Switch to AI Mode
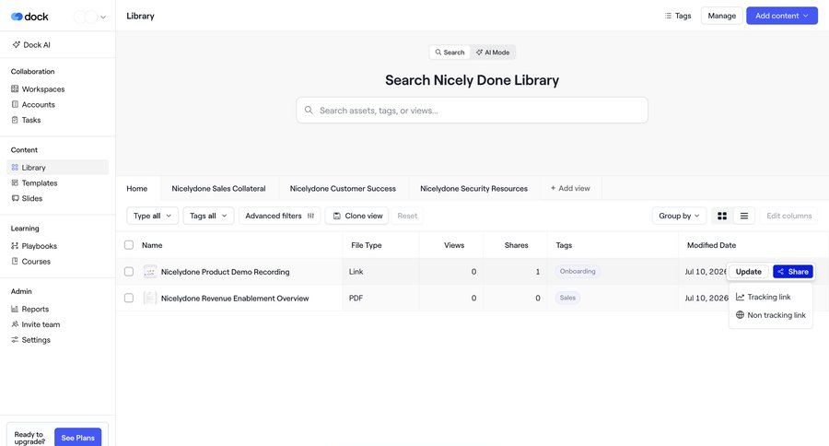The image size is (829, 446). (x=493, y=53)
